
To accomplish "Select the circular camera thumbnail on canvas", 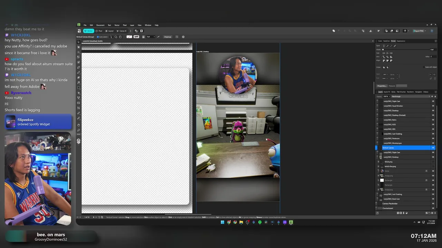I will coord(238,75).
